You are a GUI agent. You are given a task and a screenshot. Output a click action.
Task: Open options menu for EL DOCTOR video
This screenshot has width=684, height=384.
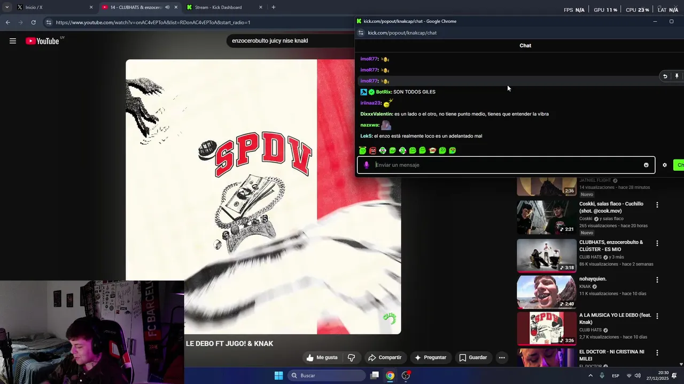(657, 353)
